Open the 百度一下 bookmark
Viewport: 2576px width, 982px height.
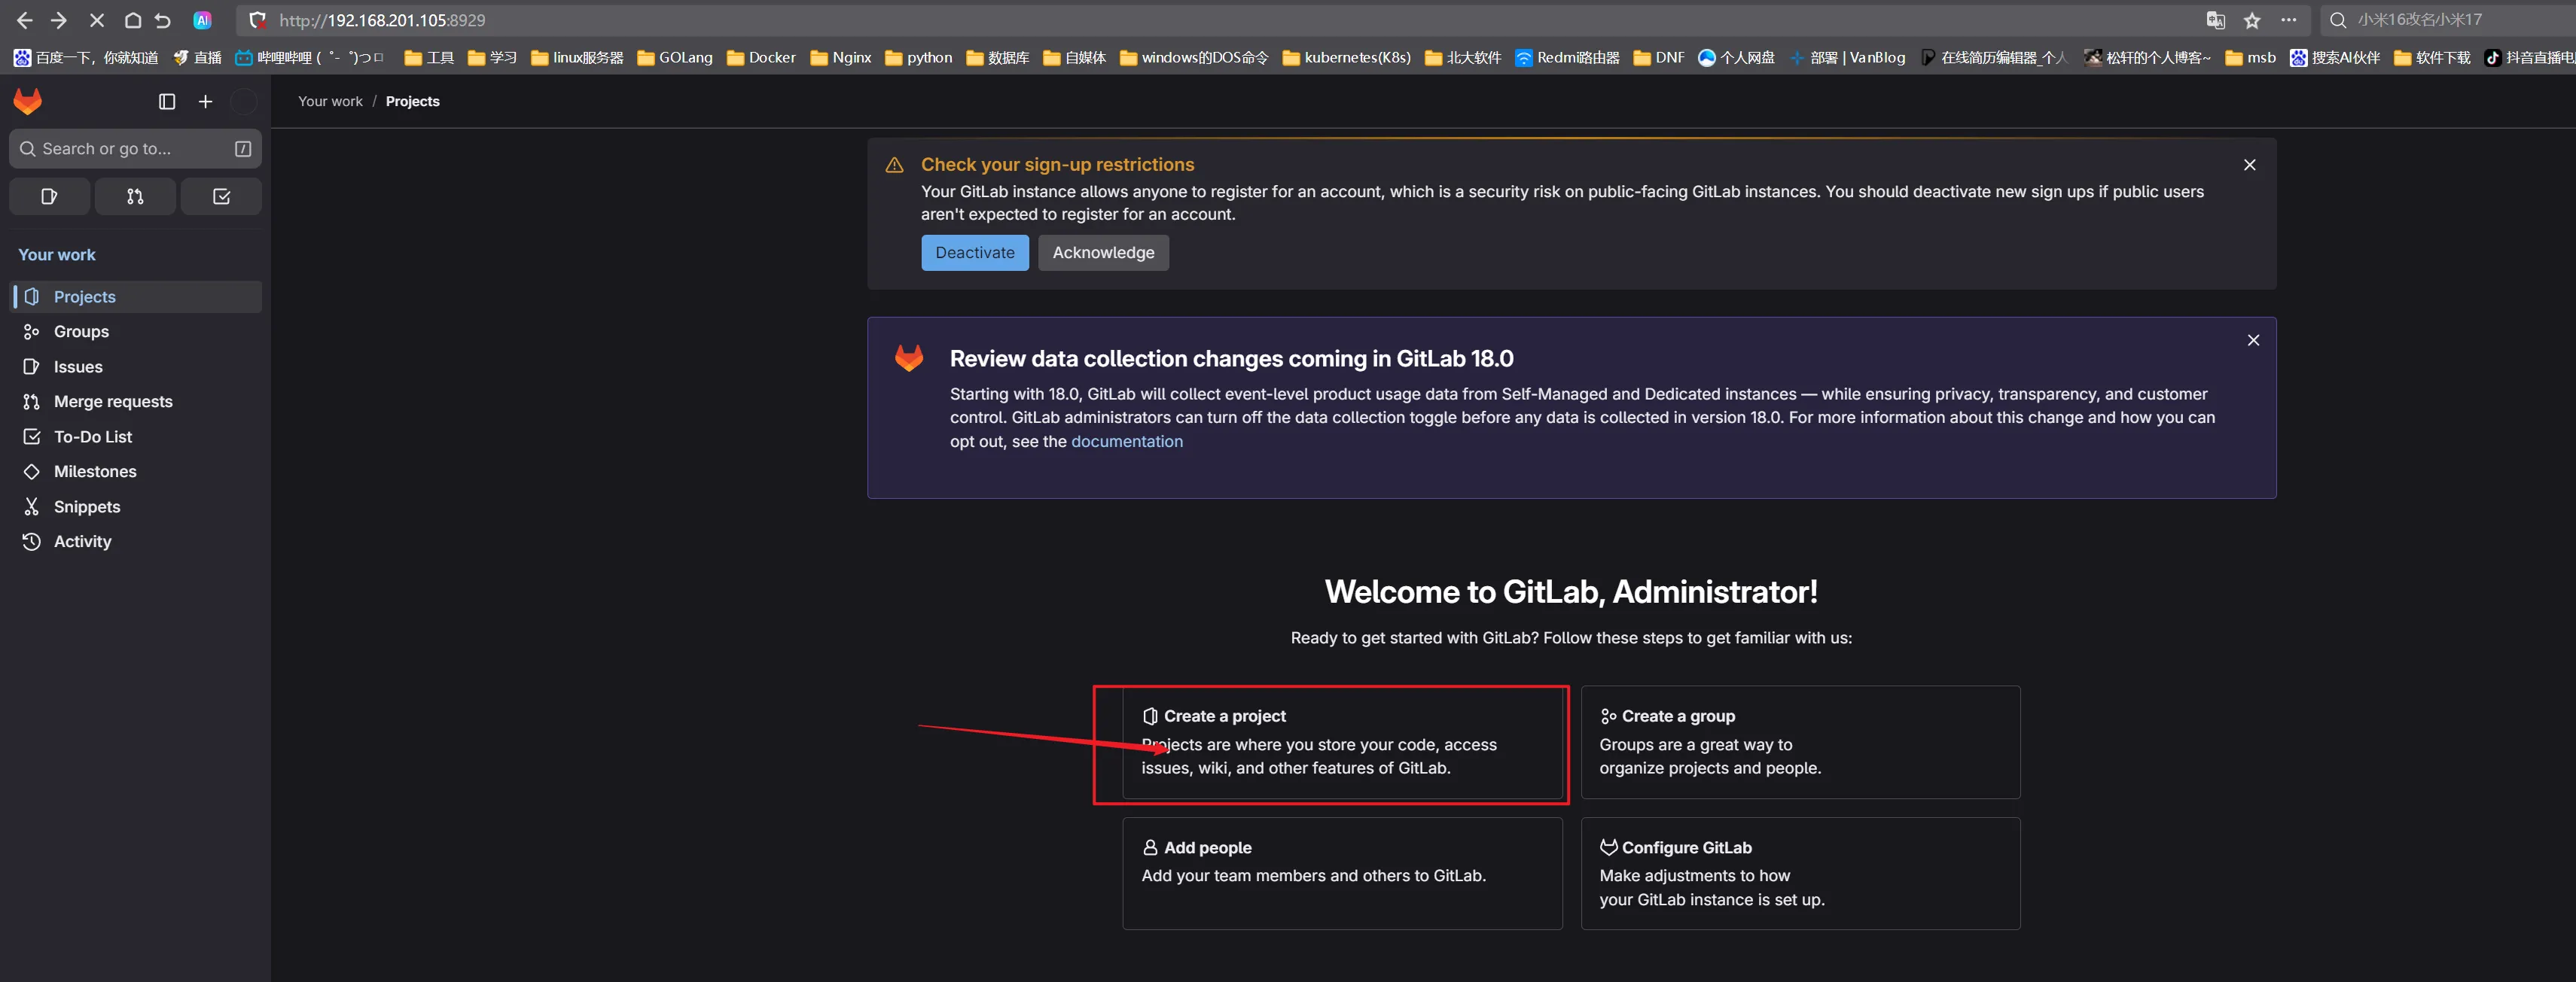86,58
